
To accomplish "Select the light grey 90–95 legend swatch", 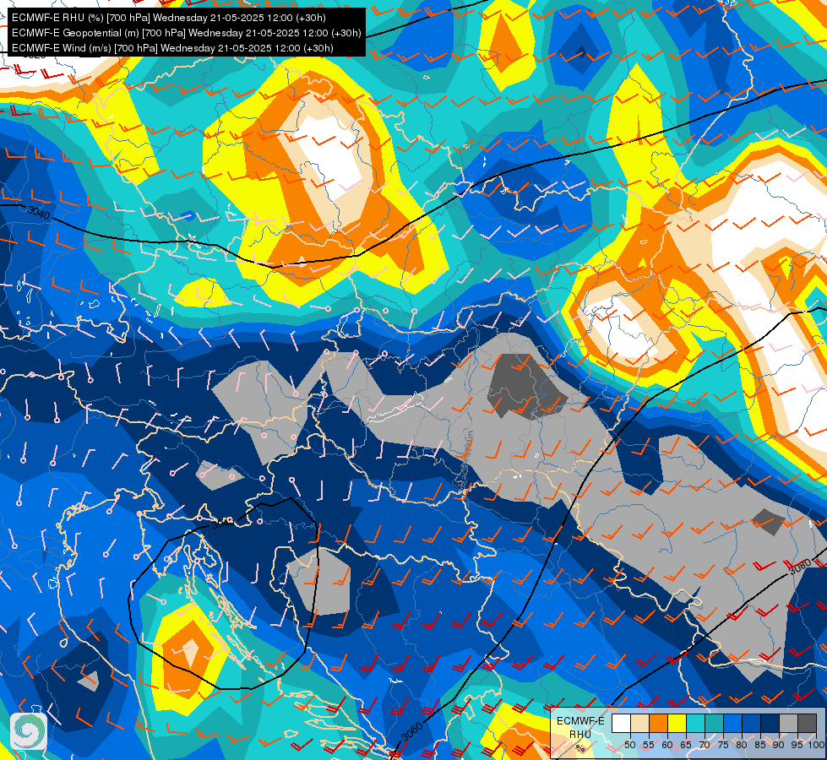I will [788, 723].
